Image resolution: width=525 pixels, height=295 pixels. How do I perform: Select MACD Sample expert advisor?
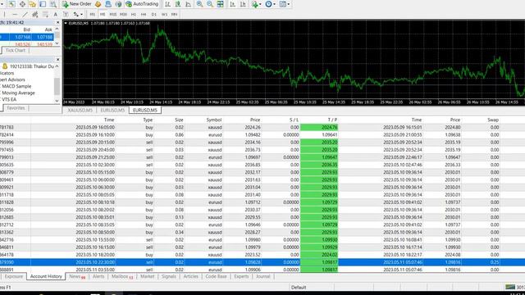tap(16, 86)
